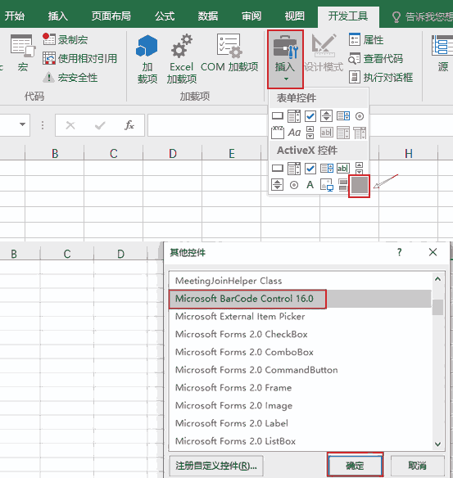Open the Macros (宏) button
Screen dimensions: 453x478
tap(23, 53)
